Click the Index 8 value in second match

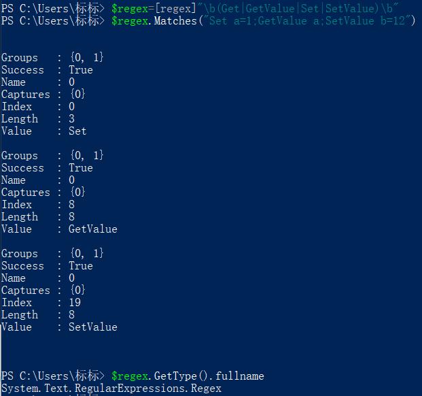coord(71,205)
